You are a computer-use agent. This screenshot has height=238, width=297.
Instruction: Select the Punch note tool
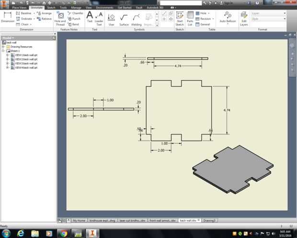(74, 19)
